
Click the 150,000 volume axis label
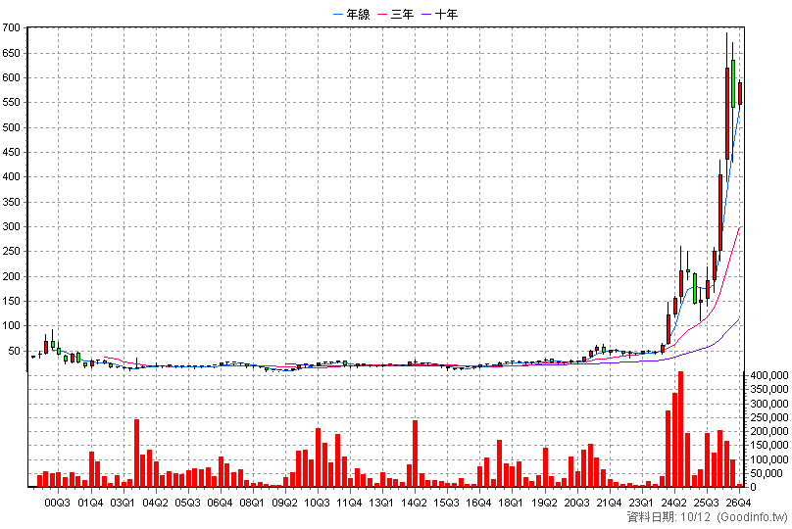(769, 445)
